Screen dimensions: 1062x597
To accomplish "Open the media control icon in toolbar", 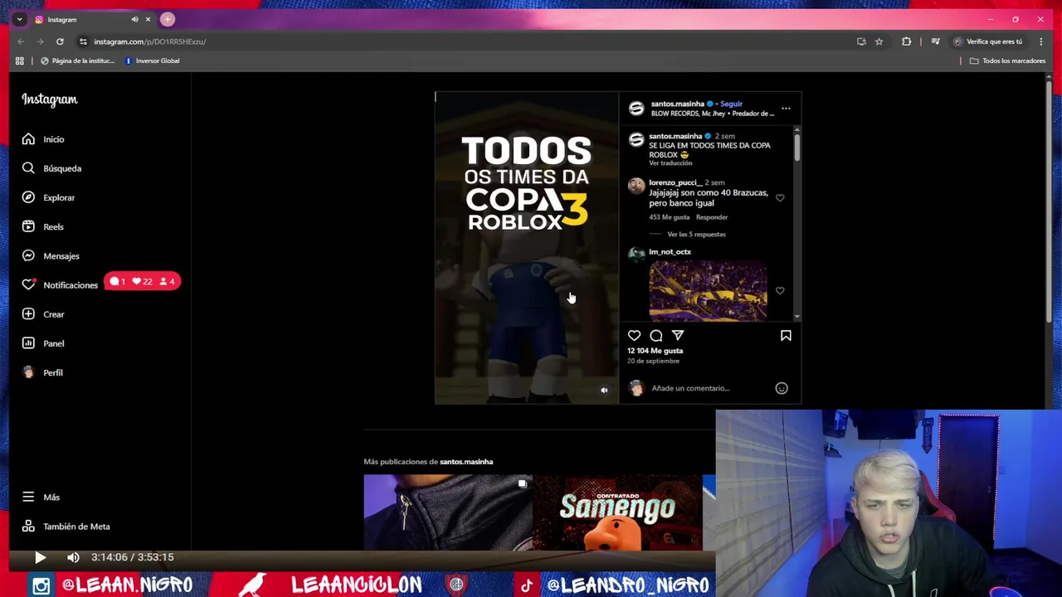I will (x=935, y=41).
